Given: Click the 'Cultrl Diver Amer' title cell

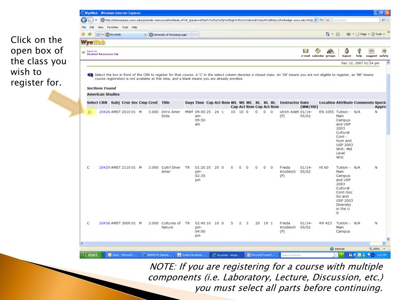Looking at the screenshot, I should [x=171, y=170].
